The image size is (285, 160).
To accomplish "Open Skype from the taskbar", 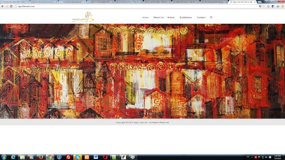I will pos(77,157).
